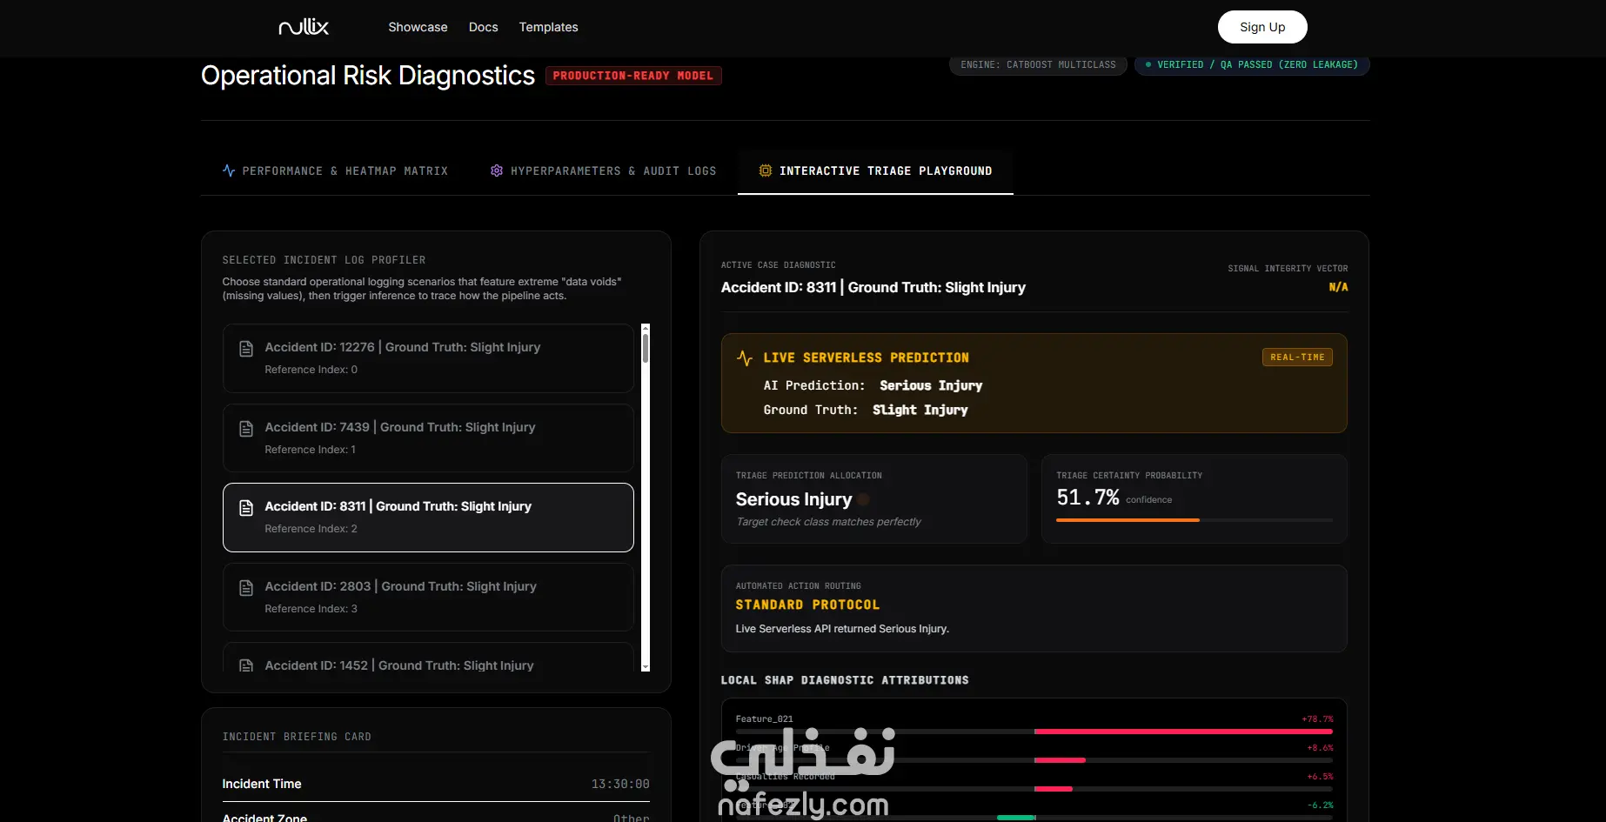The width and height of the screenshot is (1606, 822).
Task: Switch to Performance & Heatmap Matrix tab
Action: [x=335, y=171]
